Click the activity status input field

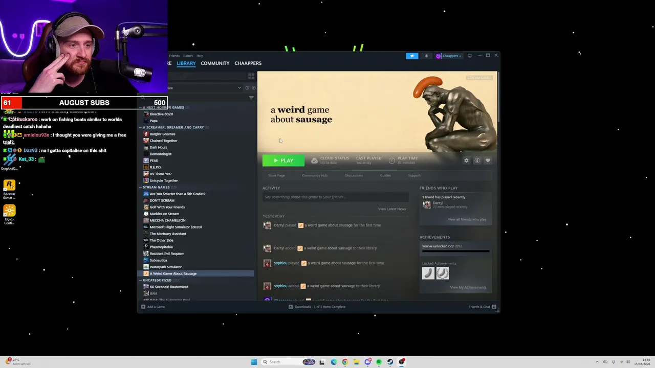click(x=336, y=197)
